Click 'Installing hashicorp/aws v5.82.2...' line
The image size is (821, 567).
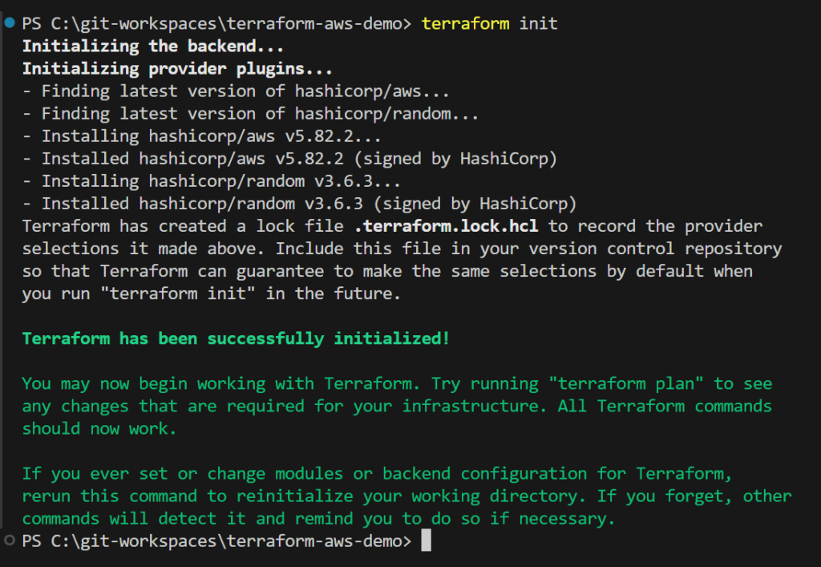coord(201,136)
